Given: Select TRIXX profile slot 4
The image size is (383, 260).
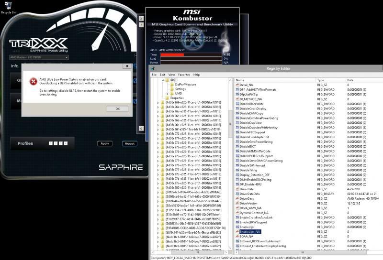Looking at the screenshot, I should (x=66, y=143).
